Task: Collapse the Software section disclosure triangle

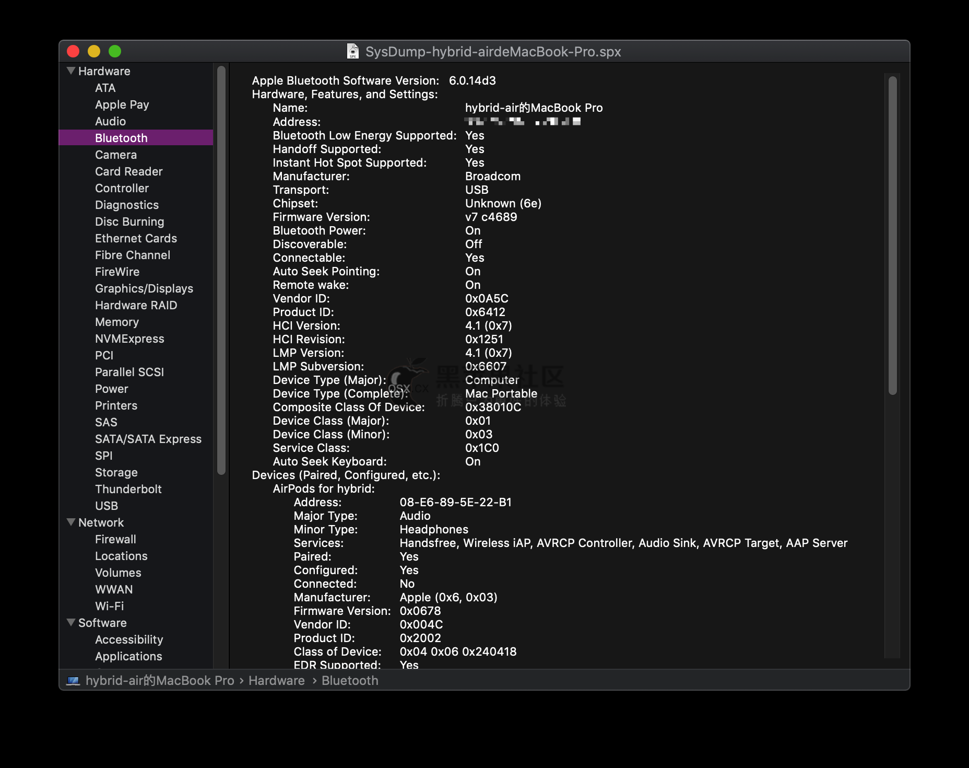Action: [x=72, y=622]
